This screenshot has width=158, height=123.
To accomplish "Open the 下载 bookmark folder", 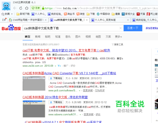I will pos(91,14).
